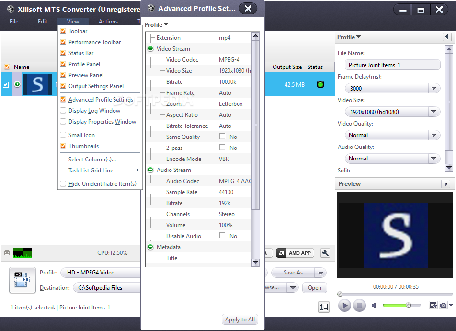Stop the preview playback

pos(359,306)
